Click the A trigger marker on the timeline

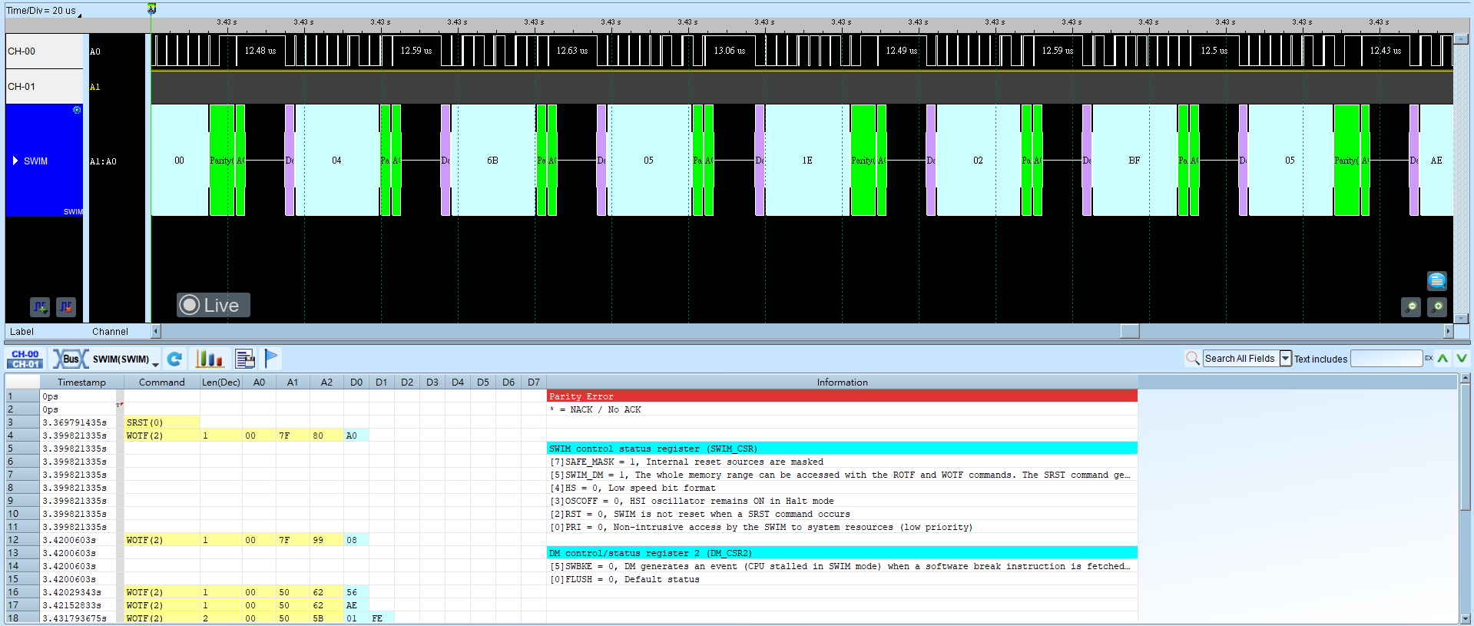[151, 8]
